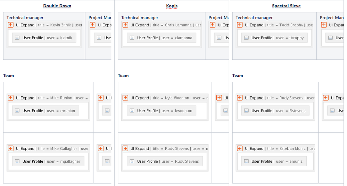Click the Team heading under Spectral Sieve

[238, 75]
